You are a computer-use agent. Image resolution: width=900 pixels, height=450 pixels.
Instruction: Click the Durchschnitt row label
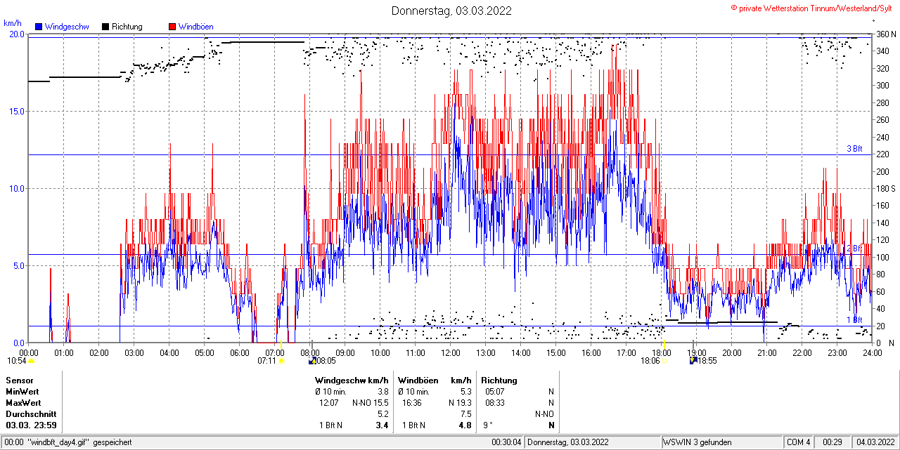[31, 414]
